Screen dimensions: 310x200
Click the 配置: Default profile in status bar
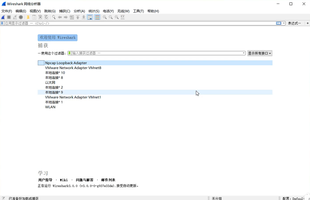pyautogui.click(x=294, y=198)
